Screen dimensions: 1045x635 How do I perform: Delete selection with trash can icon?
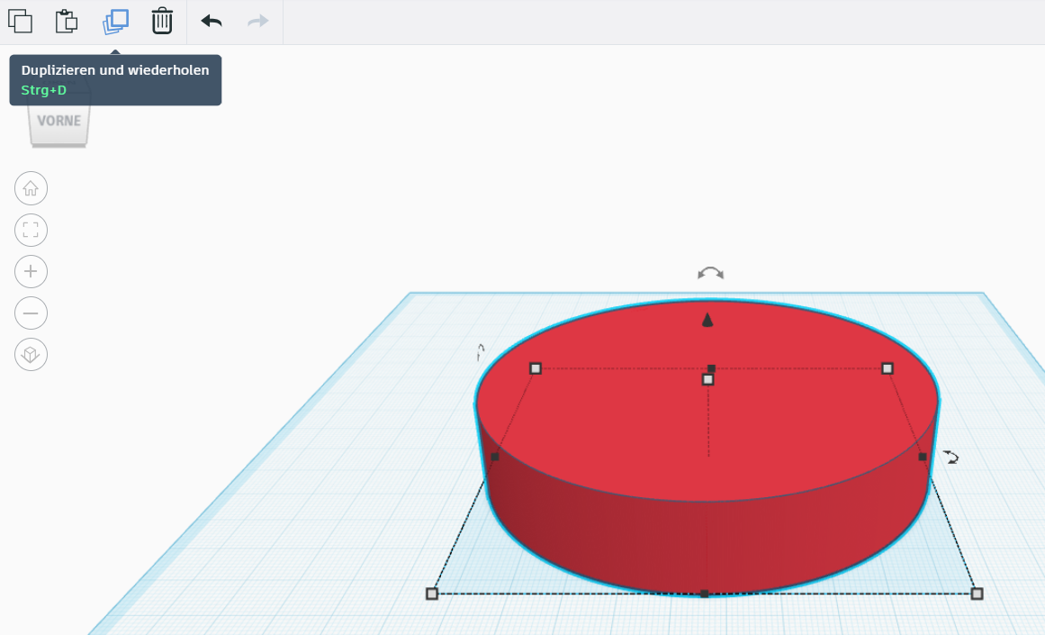[x=162, y=21]
